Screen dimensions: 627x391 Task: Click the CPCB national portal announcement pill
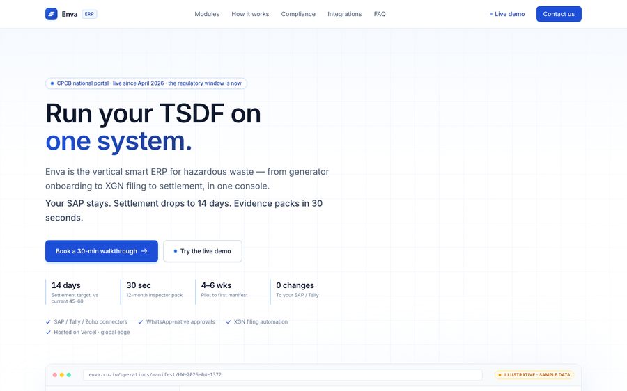(146, 83)
